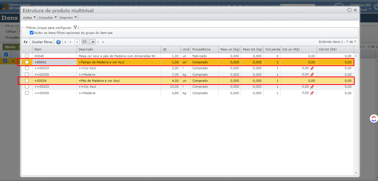The height and width of the screenshot is (181, 378).
Task: Click pin icon on Madeira 4,80 row
Action: pos(312,93)
